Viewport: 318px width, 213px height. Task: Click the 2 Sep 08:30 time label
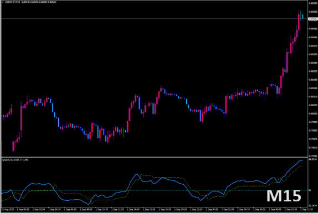[x=275, y=210]
